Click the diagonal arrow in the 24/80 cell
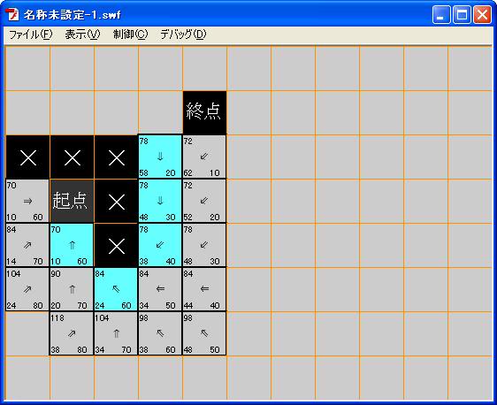This screenshot has width=497, height=405. [x=27, y=289]
